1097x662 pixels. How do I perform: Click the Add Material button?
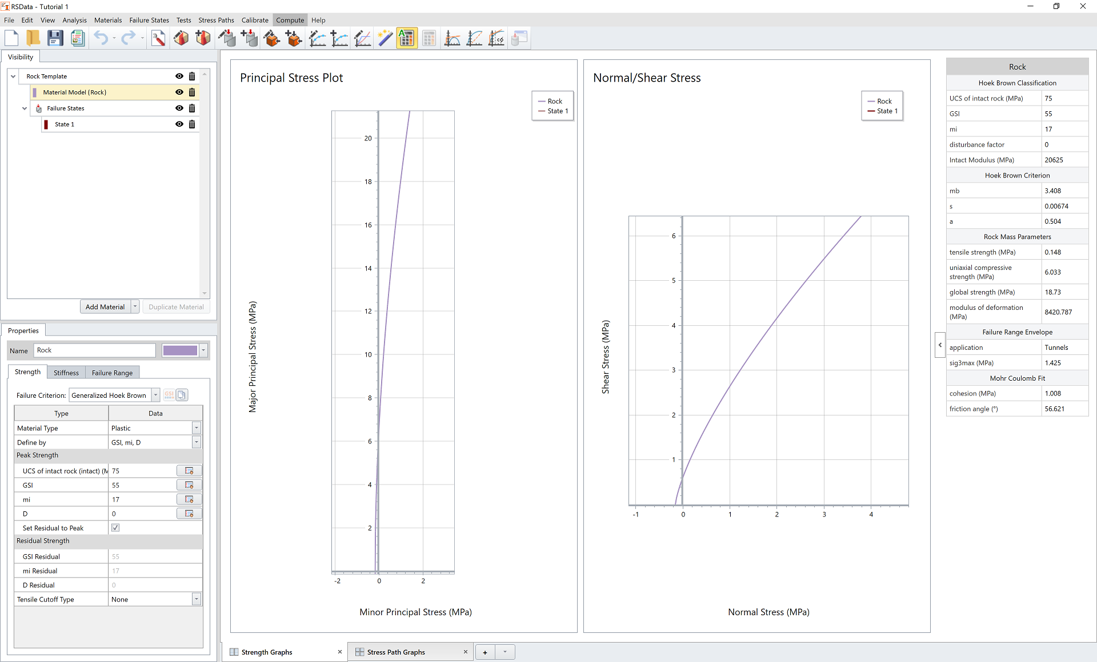tap(105, 307)
